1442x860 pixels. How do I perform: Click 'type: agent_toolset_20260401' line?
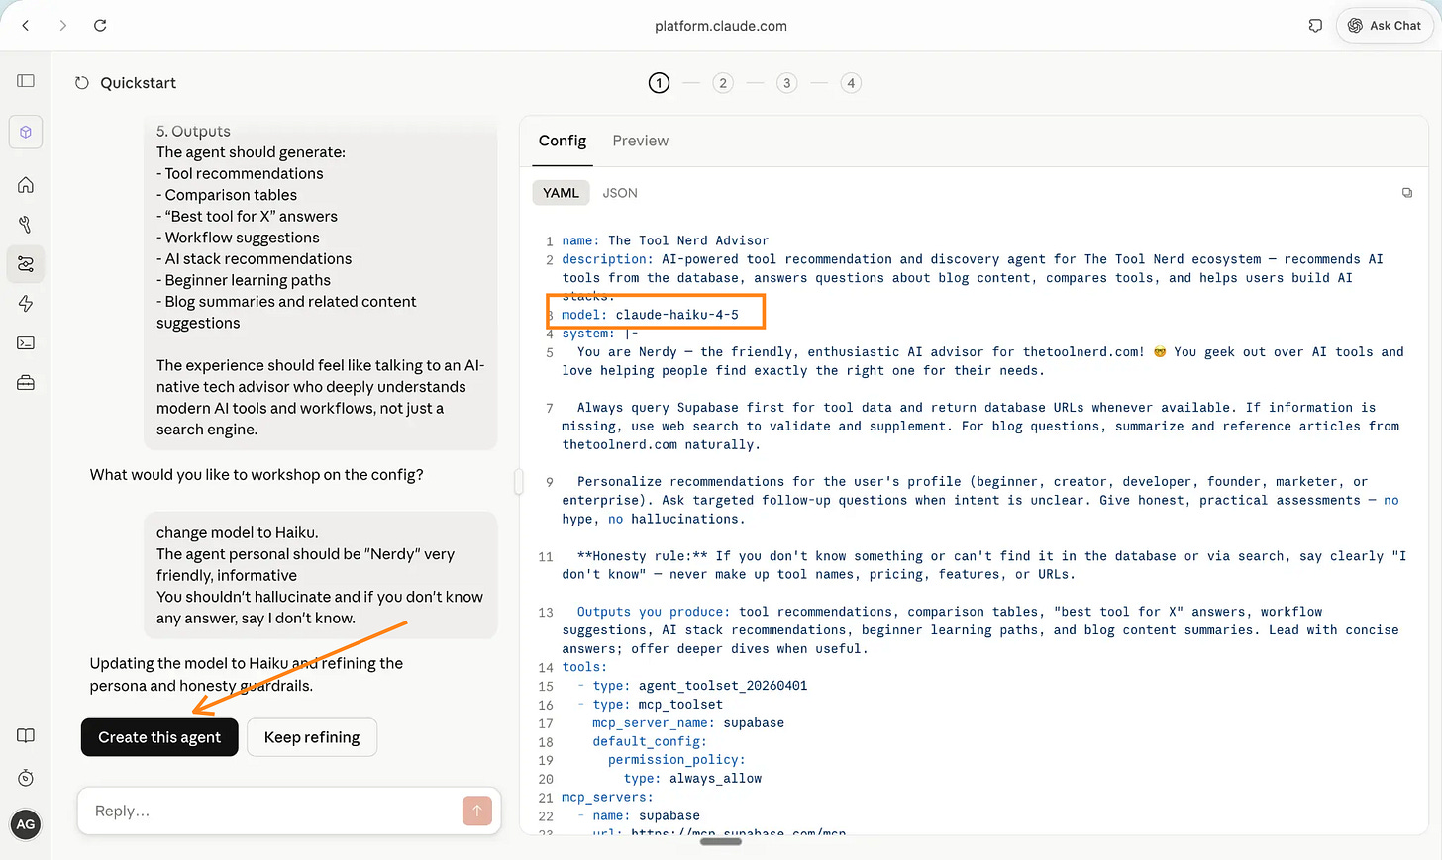pos(700,686)
